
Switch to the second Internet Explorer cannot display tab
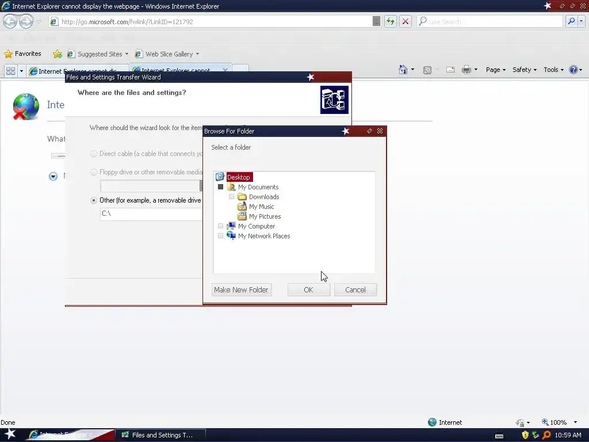pyautogui.click(x=180, y=70)
